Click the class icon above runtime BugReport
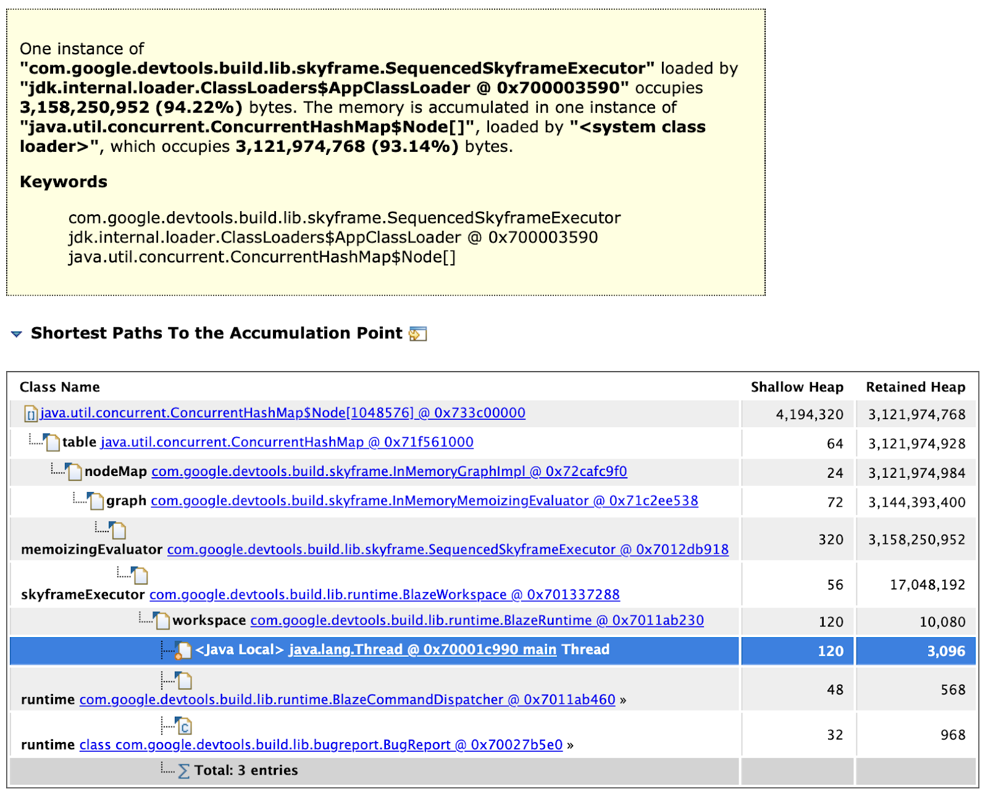988x797 pixels. pos(184,725)
